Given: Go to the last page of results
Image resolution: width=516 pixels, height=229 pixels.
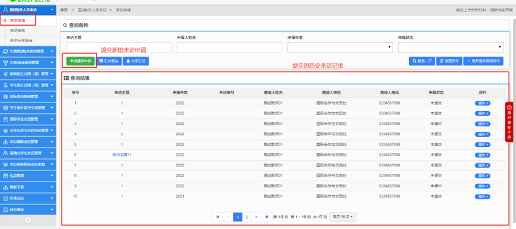Looking at the screenshot, I should point(267,217).
